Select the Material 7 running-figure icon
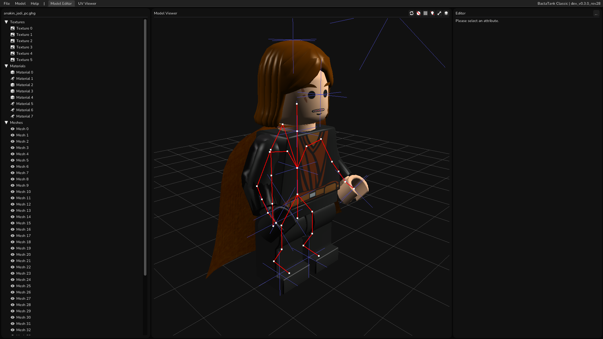 tap(13, 116)
